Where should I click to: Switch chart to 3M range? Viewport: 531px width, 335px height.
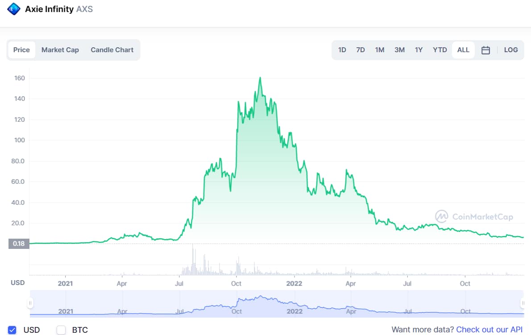pyautogui.click(x=399, y=50)
